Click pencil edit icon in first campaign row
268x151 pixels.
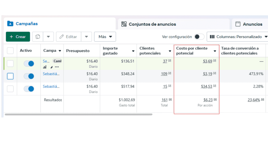pyautogui.click(x=51, y=67)
